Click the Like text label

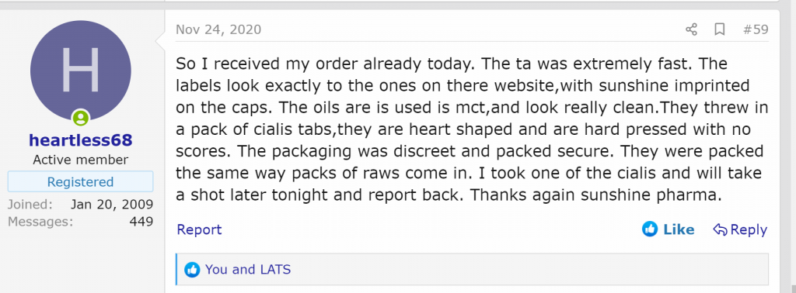tap(679, 229)
